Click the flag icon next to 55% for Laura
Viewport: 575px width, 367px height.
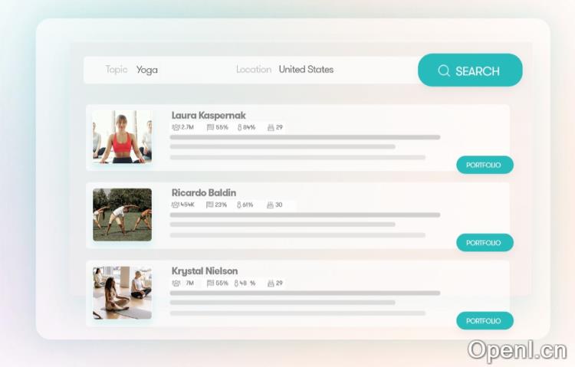(x=210, y=128)
